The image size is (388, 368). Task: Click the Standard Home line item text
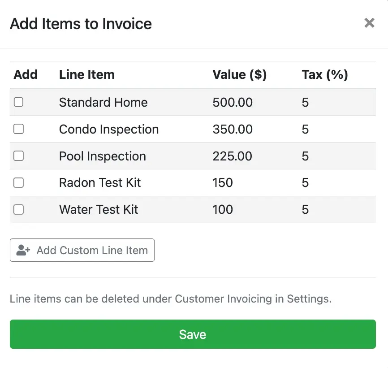point(103,102)
